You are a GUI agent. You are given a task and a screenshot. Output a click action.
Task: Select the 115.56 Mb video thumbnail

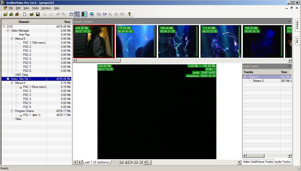[136, 41]
